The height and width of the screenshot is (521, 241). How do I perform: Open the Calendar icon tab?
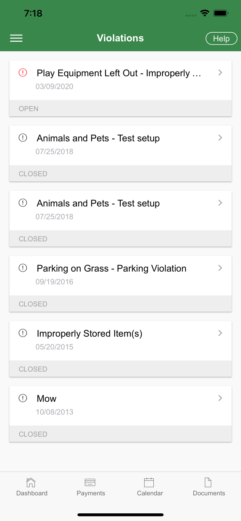point(149,482)
